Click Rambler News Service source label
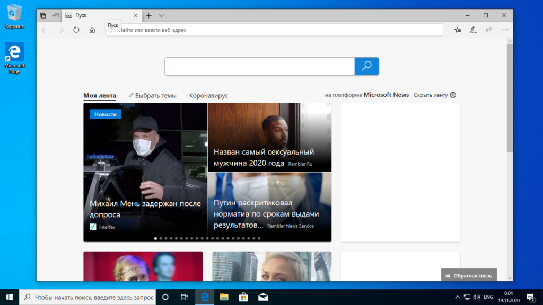Screen dimensions: 543x305 [x=291, y=226]
